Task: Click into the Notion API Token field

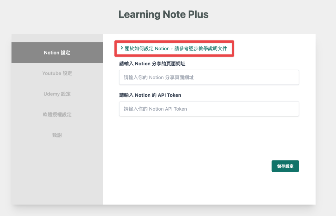Action: [x=209, y=109]
